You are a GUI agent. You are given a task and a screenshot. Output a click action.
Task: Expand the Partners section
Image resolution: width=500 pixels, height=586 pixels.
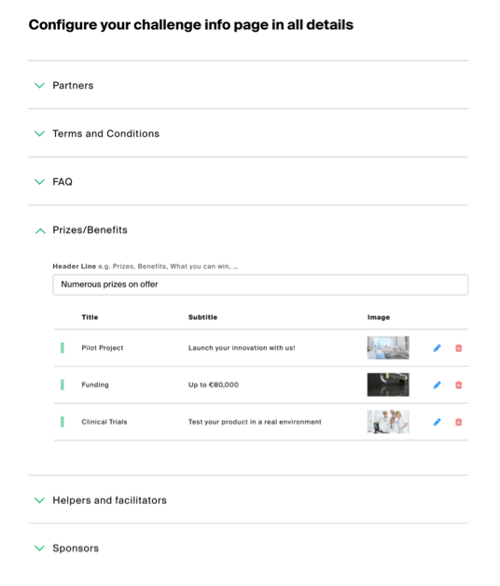(x=39, y=86)
